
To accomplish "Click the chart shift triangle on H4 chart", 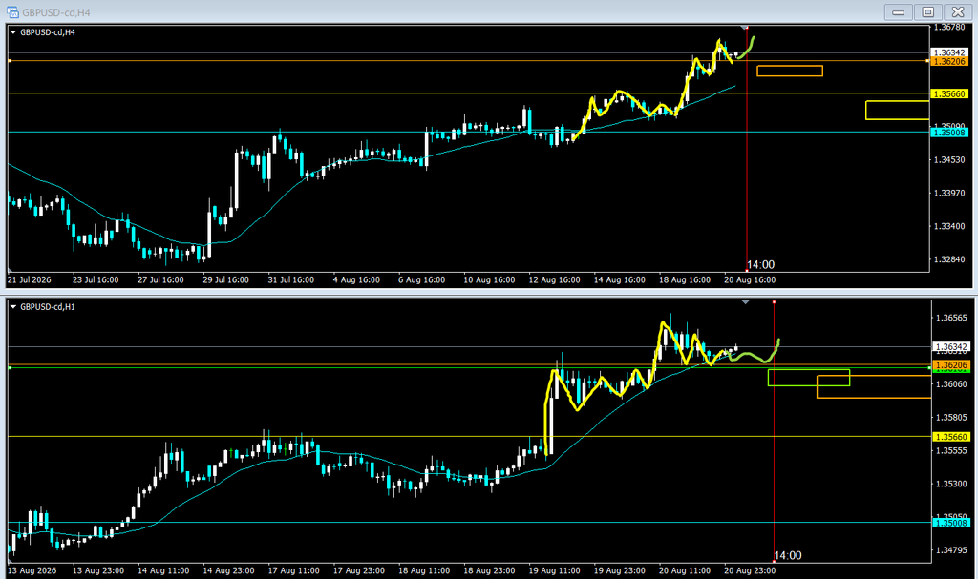I will coord(745,28).
